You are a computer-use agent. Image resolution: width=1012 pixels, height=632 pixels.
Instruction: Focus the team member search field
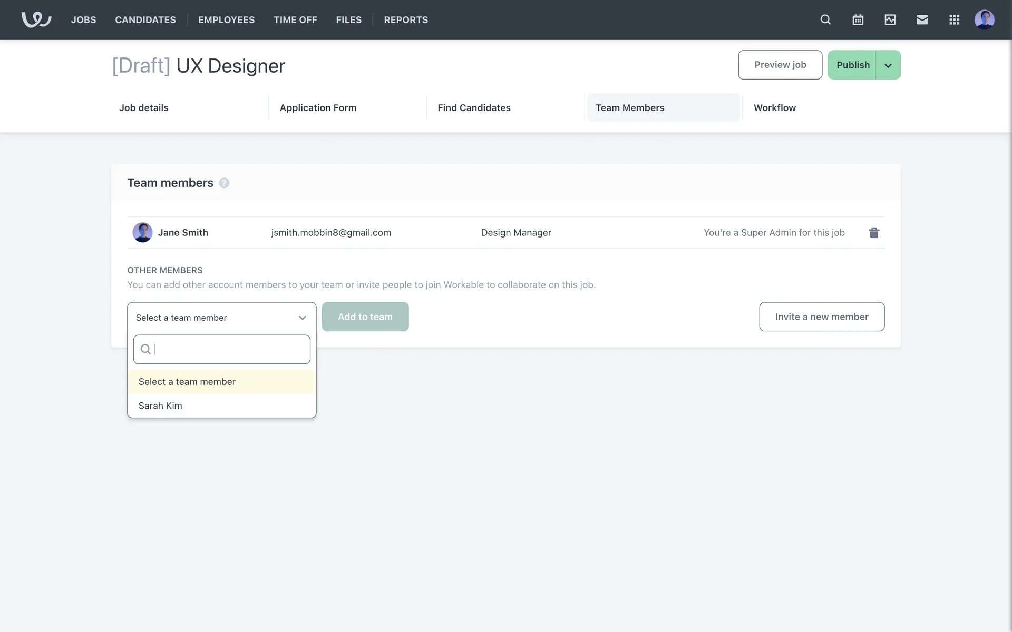click(x=229, y=349)
